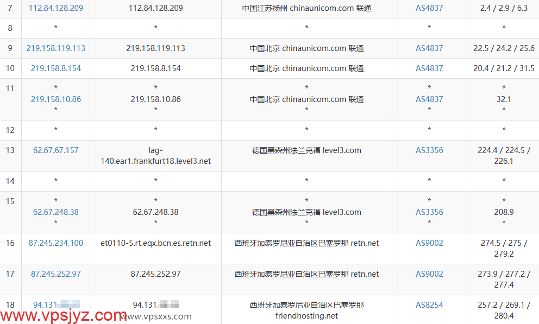Follow the 219.158.10.86 IP link
Screen dimensions: 539x324
[55, 99]
